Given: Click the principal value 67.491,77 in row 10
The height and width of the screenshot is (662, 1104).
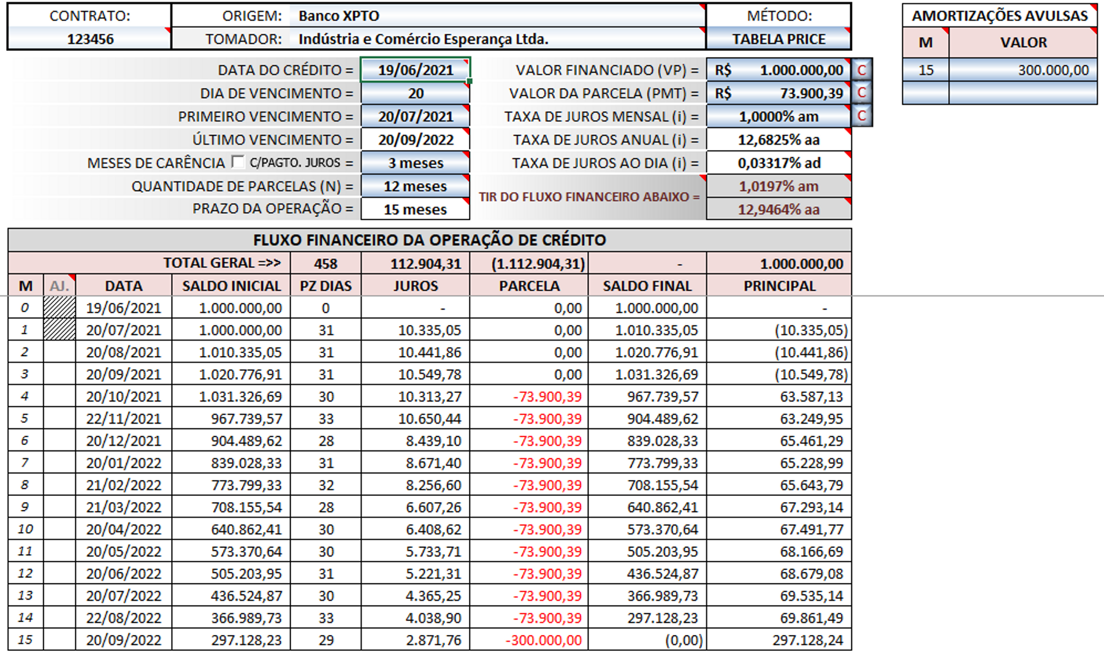Looking at the screenshot, I should pyautogui.click(x=779, y=529).
